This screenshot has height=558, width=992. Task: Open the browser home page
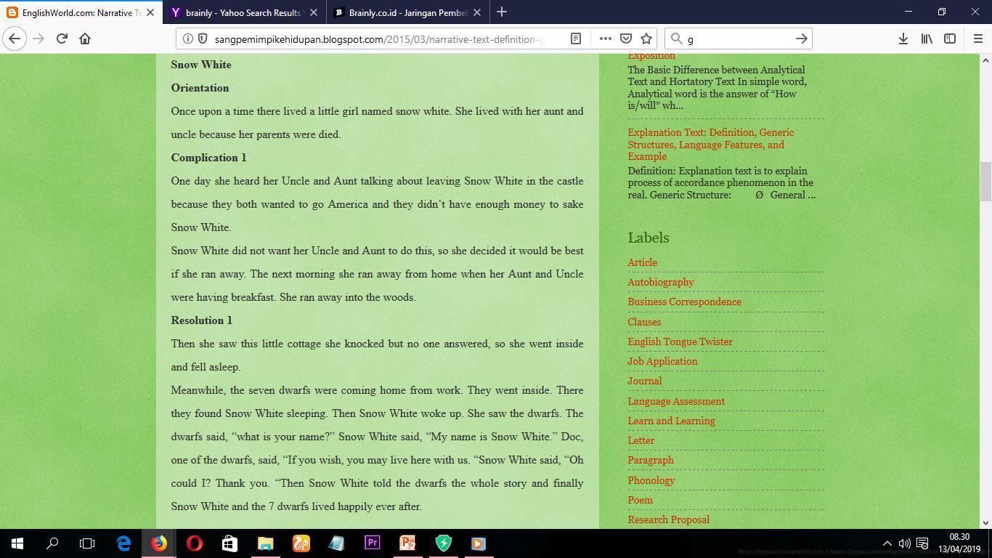pyautogui.click(x=85, y=39)
